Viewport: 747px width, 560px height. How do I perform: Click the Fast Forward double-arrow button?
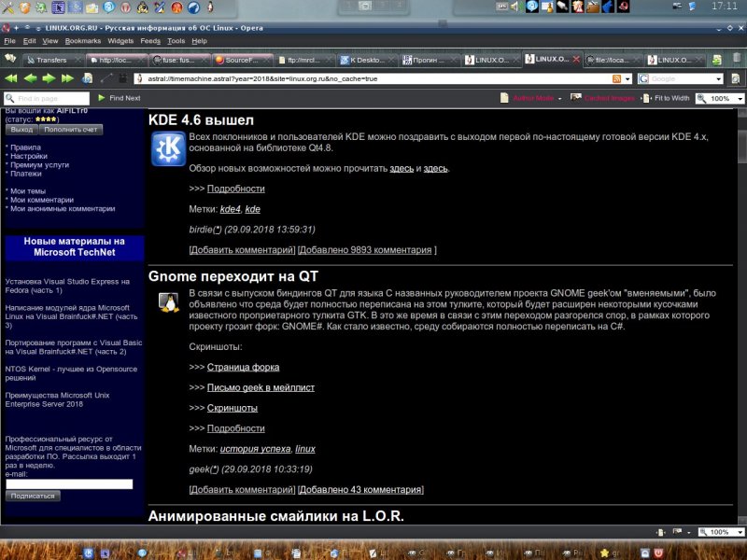click(x=67, y=78)
